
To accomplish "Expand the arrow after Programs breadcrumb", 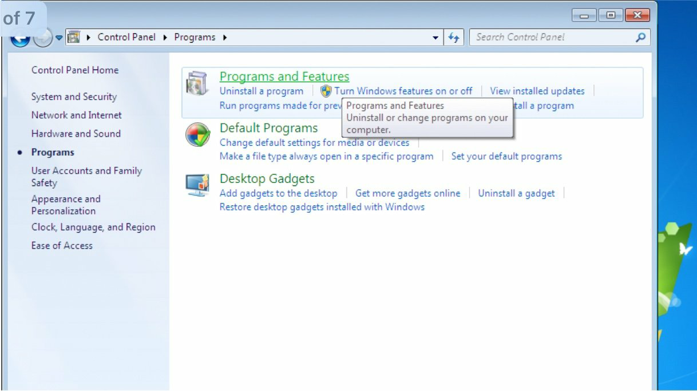I will click(225, 38).
